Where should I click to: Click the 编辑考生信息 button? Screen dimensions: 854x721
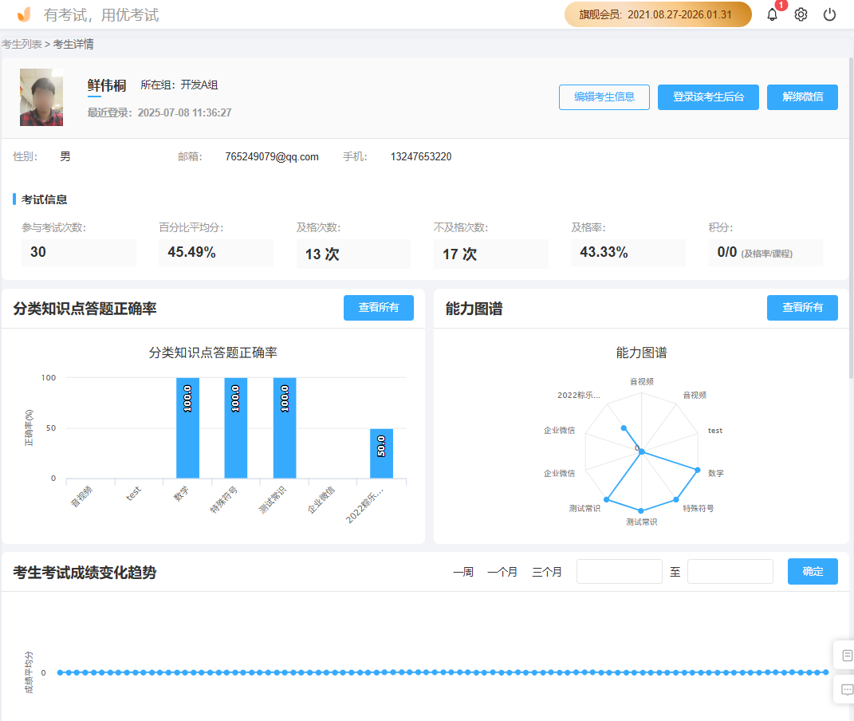604,97
